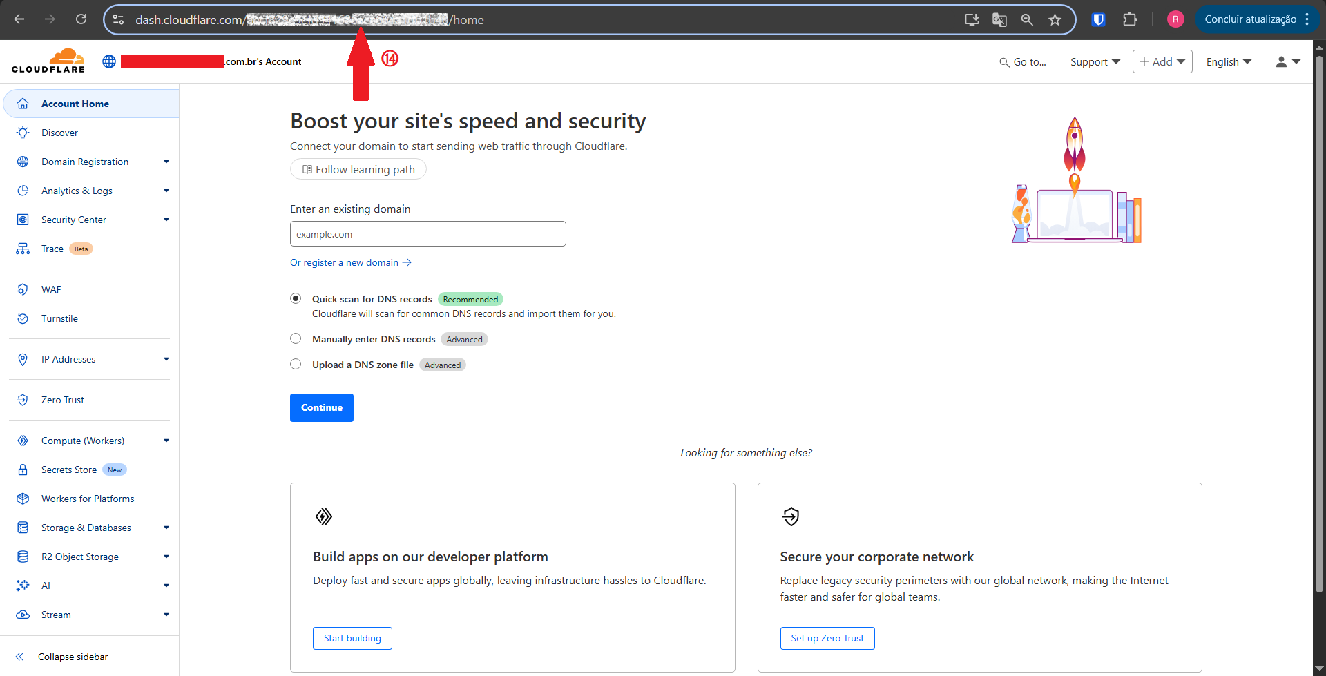Viewport: 1326px width, 676px height.
Task: Click the Continue button
Action: click(322, 407)
